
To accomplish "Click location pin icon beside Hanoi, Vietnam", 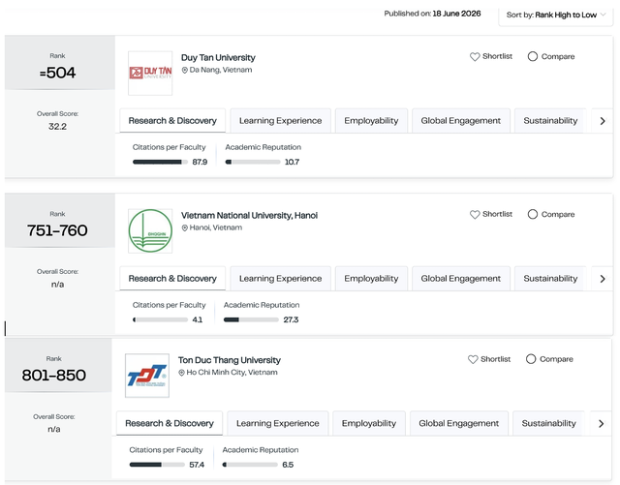I will (184, 227).
